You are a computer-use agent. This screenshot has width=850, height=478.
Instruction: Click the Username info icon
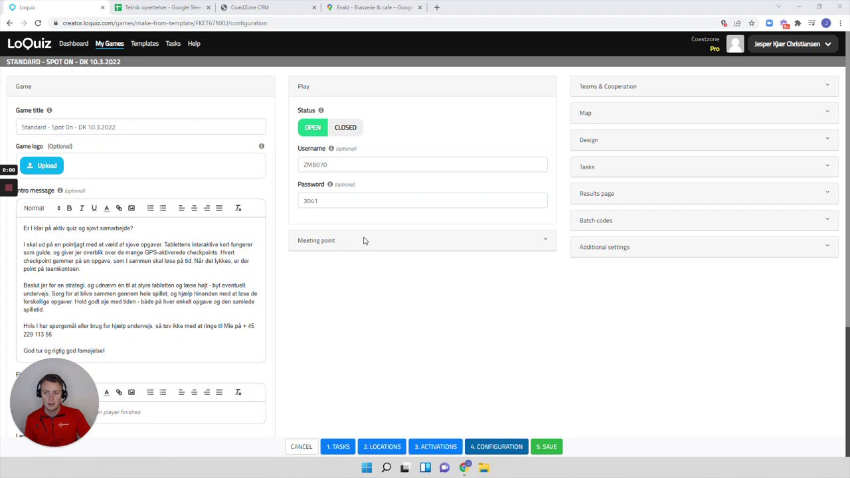(x=331, y=148)
